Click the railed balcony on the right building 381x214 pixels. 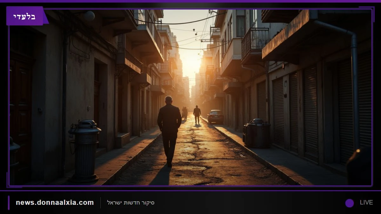(255, 43)
